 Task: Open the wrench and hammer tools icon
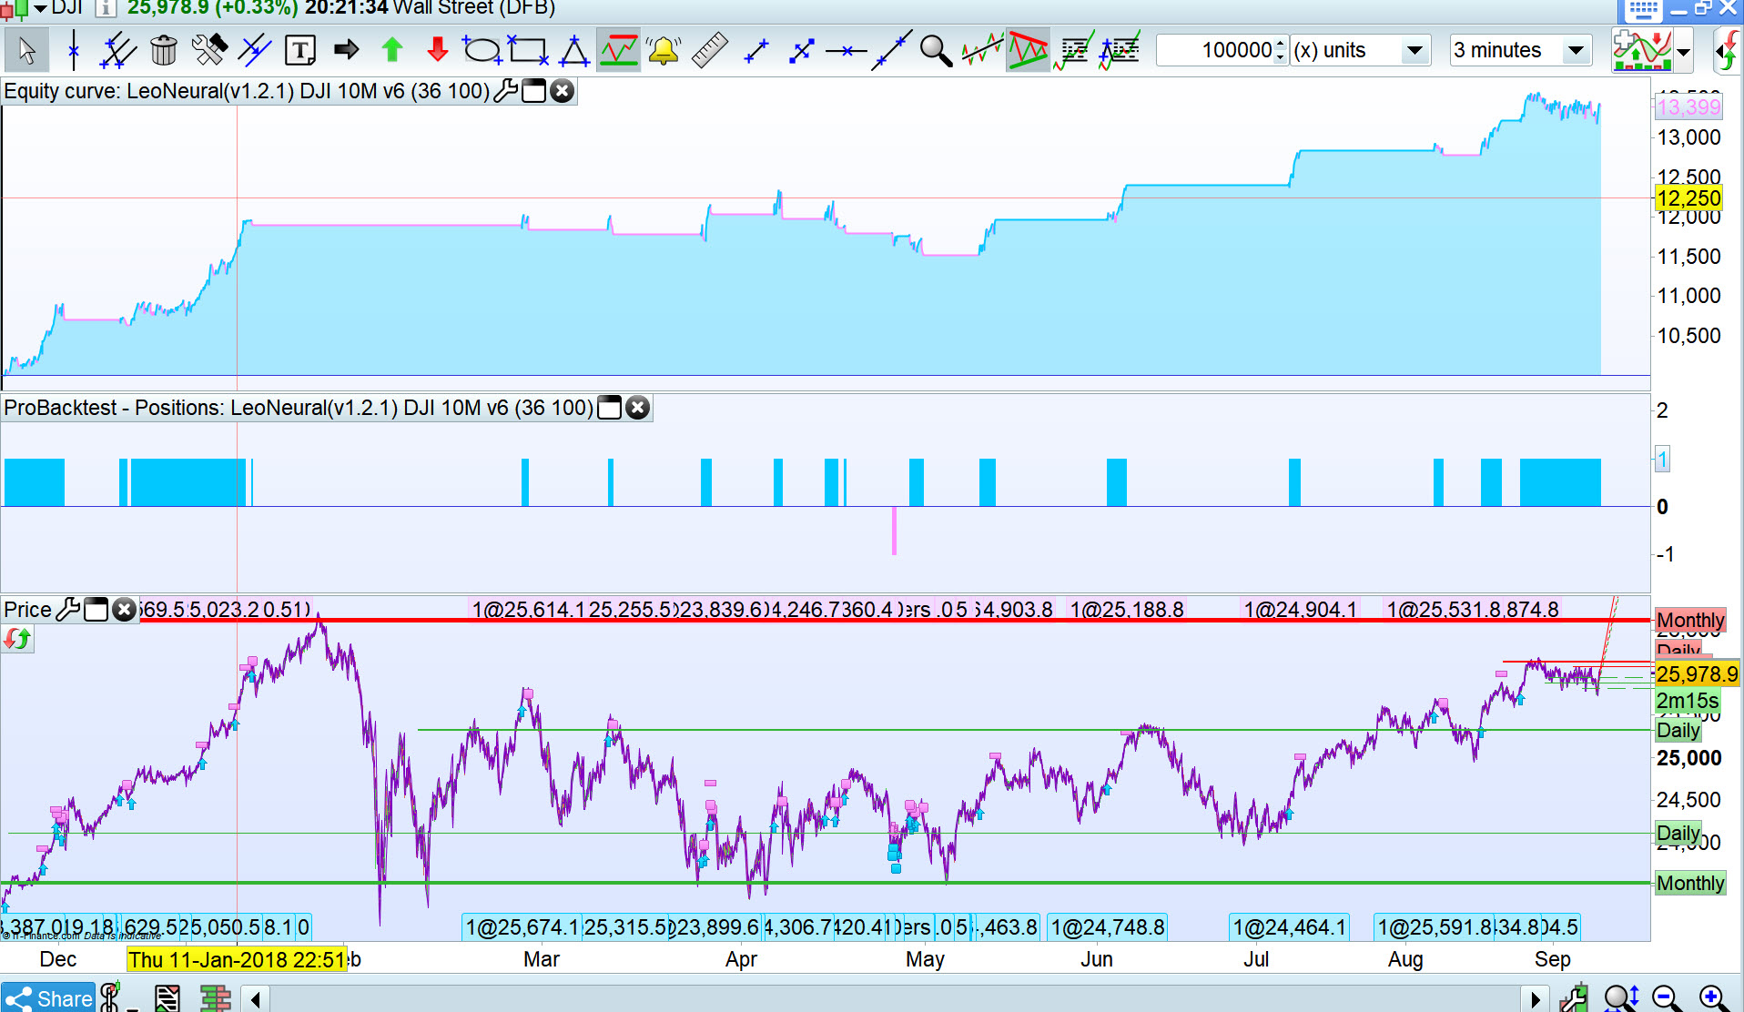point(209,50)
